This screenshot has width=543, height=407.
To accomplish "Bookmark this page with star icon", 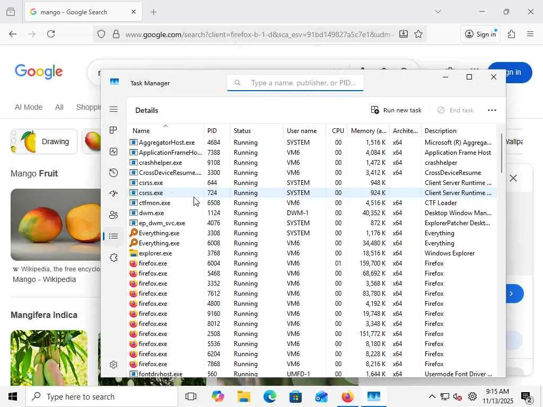I will (x=418, y=34).
